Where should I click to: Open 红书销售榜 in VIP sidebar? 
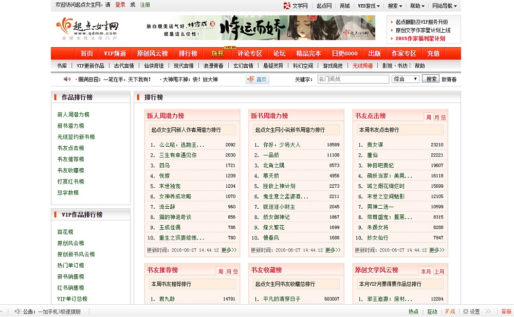pos(70,288)
